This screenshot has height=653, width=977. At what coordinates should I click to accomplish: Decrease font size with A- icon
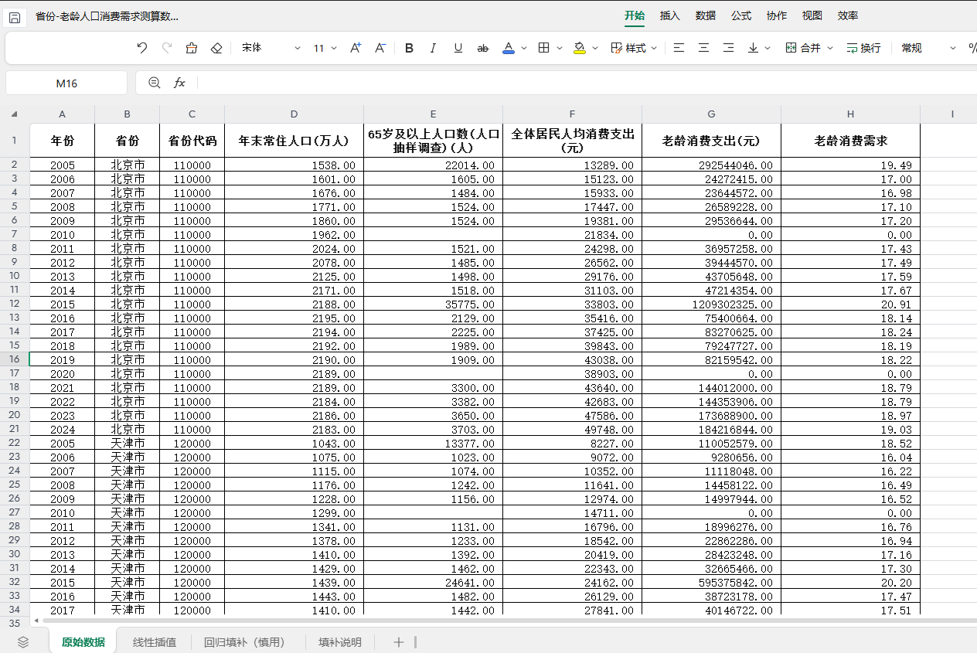tap(380, 48)
